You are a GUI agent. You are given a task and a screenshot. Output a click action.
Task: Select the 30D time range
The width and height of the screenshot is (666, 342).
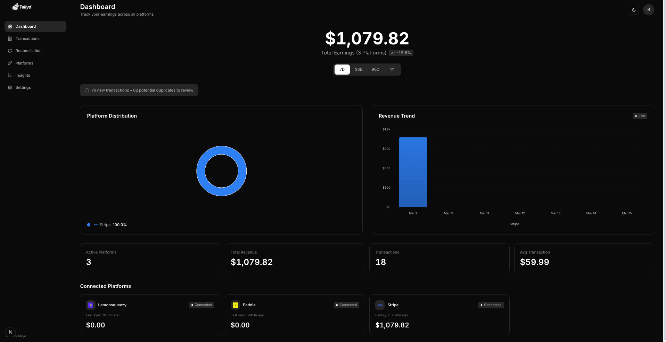click(x=359, y=69)
